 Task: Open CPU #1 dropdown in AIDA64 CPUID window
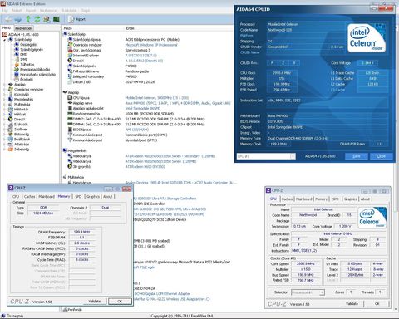click(x=293, y=156)
